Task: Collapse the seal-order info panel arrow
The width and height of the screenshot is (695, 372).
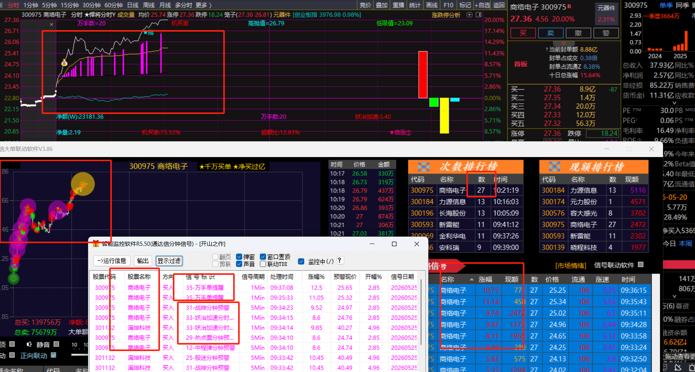Action: click(563, 43)
